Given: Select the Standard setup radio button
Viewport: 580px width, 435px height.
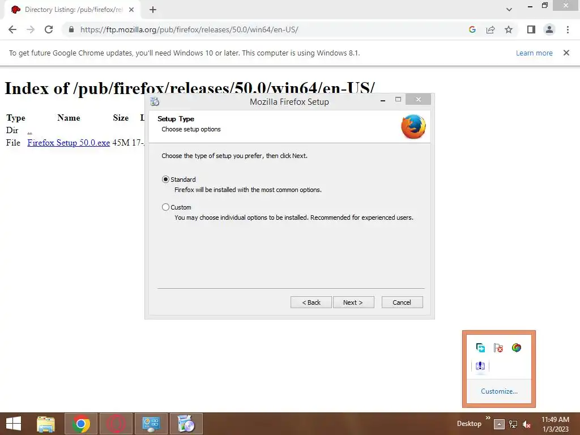Looking at the screenshot, I should [165, 180].
